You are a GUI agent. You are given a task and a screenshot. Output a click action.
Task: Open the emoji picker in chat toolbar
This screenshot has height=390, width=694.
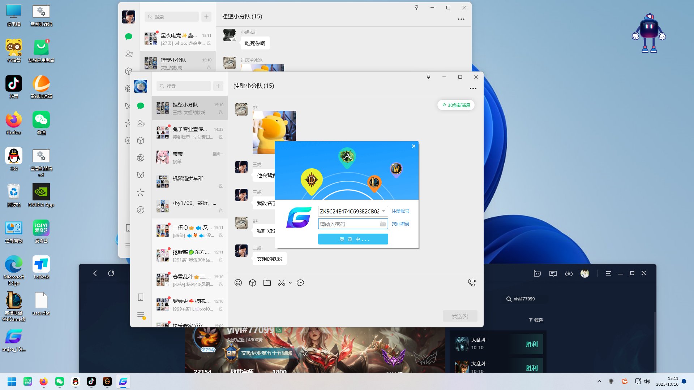tap(238, 283)
